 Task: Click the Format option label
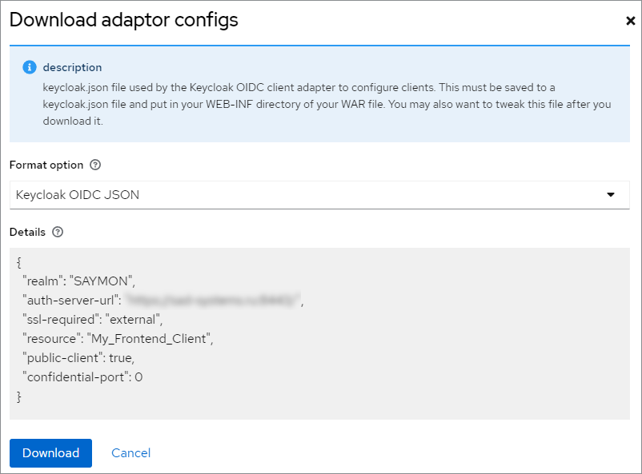(46, 165)
